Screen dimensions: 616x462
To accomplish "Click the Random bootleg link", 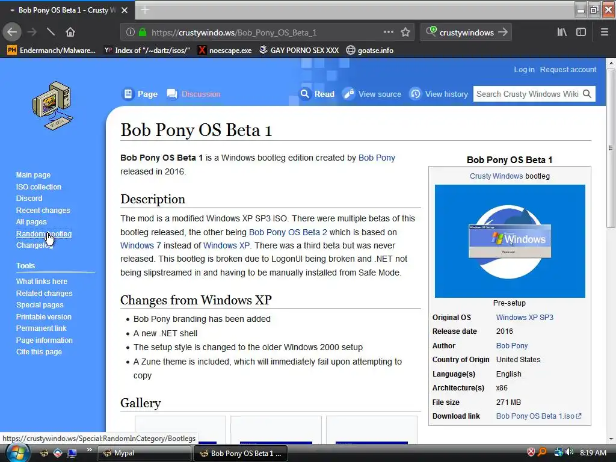I will pos(43,234).
